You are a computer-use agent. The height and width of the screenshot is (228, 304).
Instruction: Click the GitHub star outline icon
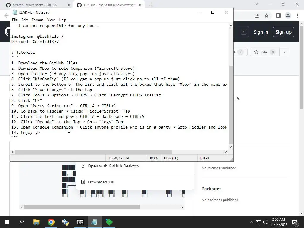click(x=256, y=52)
